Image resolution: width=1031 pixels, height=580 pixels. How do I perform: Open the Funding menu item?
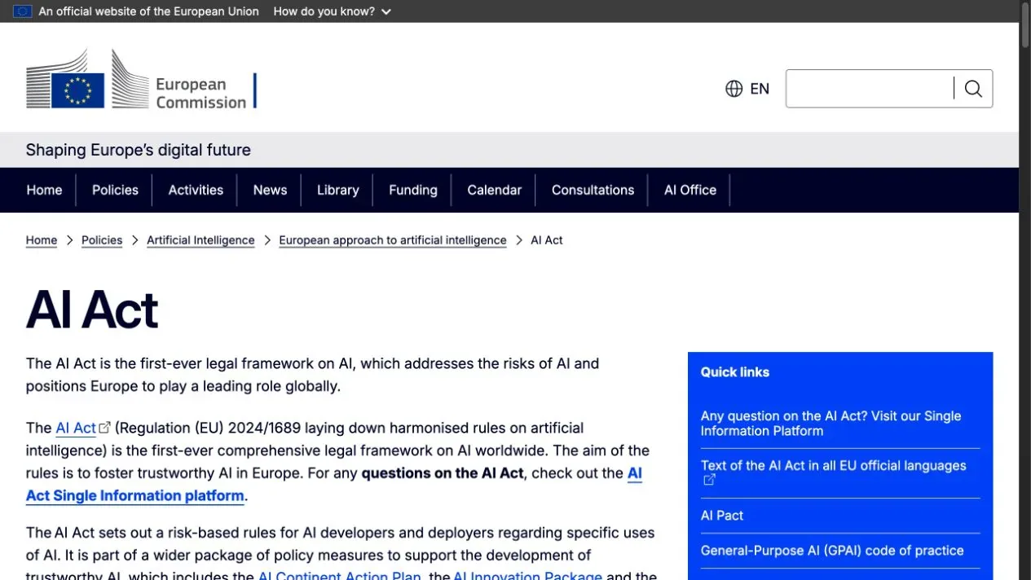pos(413,190)
